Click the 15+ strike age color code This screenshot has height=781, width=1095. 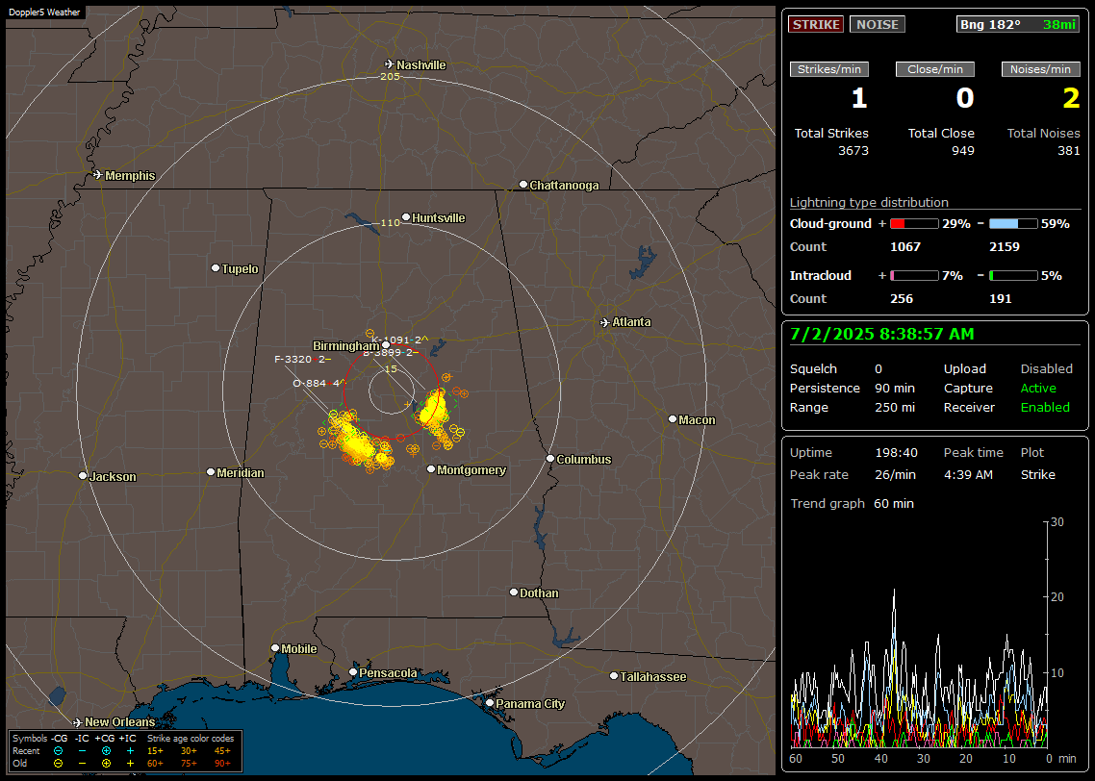[x=155, y=751]
